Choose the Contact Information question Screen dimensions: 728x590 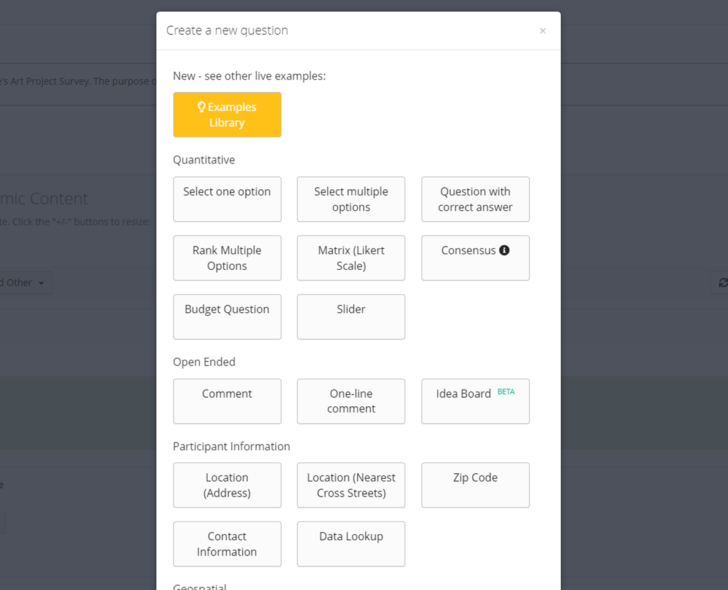click(x=227, y=544)
